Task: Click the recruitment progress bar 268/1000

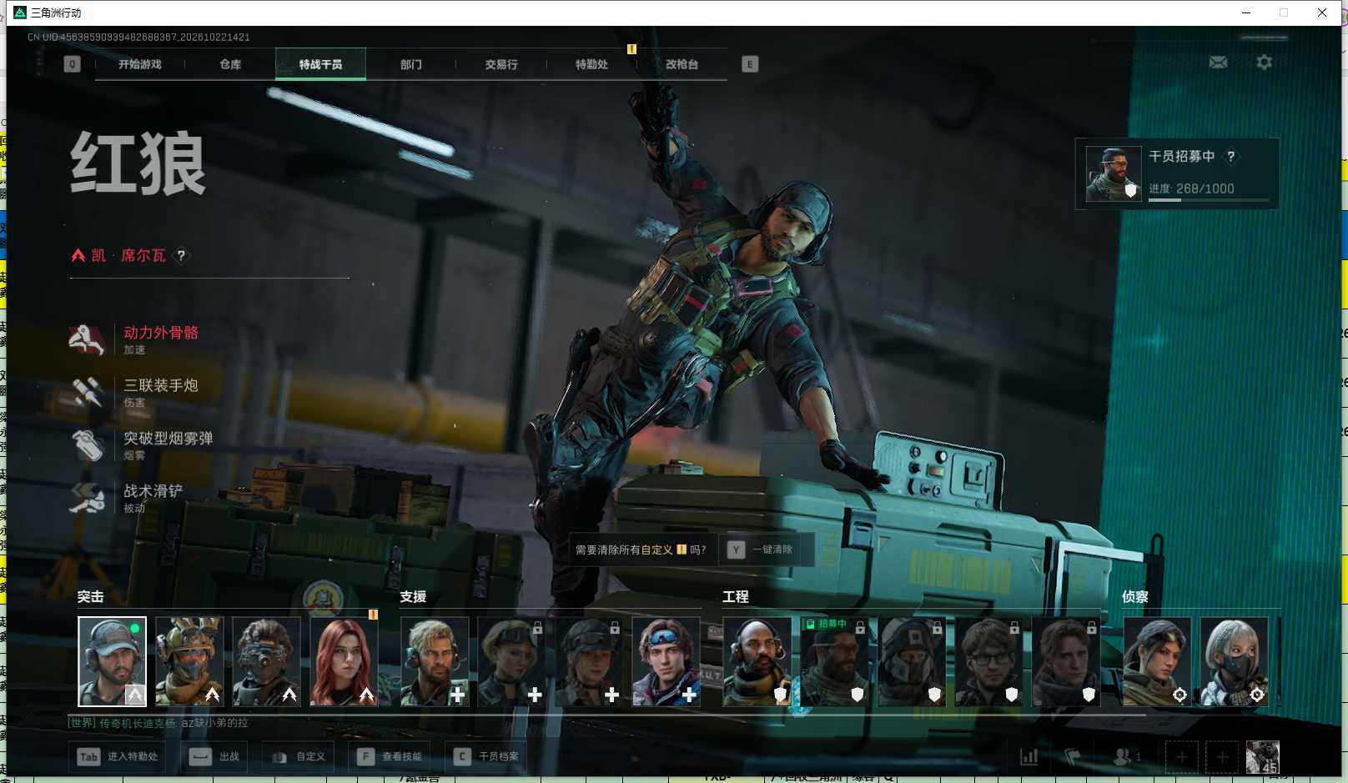Action: 1208,200
